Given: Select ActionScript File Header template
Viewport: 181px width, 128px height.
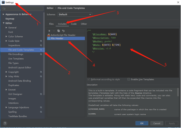Looking at the screenshot, I should [66, 35].
